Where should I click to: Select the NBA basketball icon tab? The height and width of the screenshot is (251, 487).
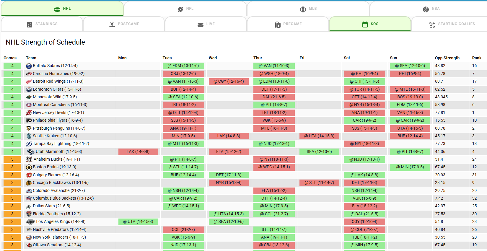426,9
